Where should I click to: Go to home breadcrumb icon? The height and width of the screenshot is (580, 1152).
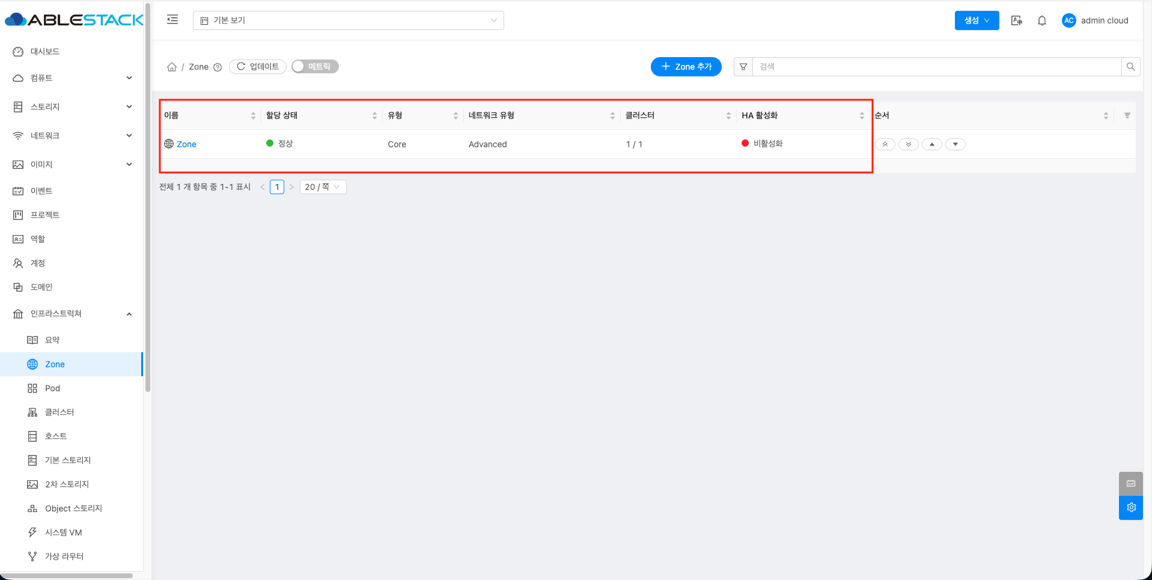(x=172, y=67)
